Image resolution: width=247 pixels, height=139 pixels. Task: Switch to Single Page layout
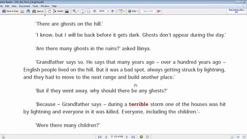pyautogui.click(x=232, y=137)
